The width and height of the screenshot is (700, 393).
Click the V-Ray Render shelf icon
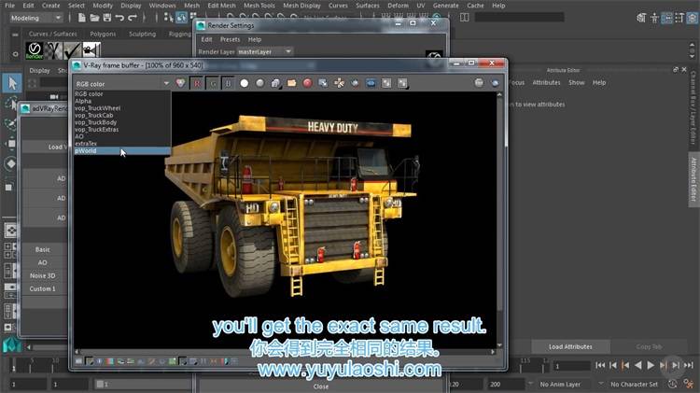click(34, 49)
